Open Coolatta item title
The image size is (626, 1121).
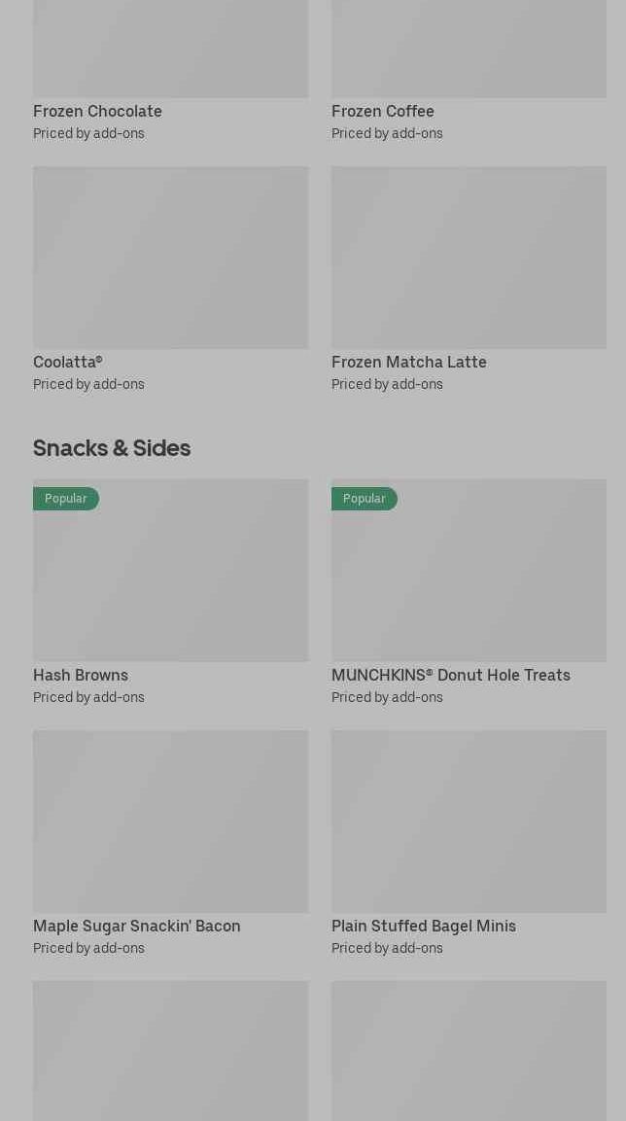(x=67, y=363)
